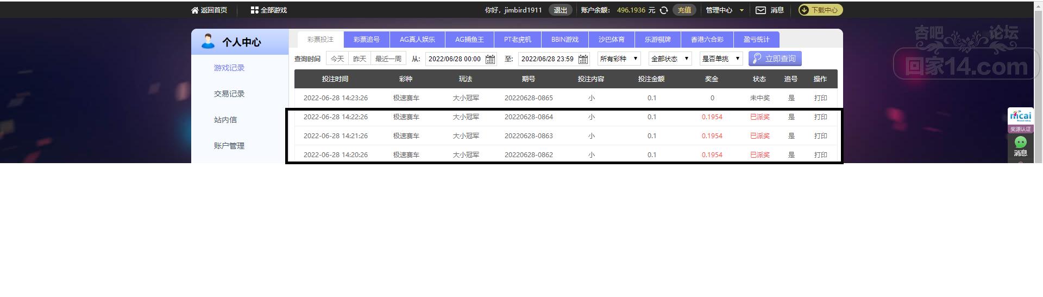
Task: Select the 最近一周 time filter
Action: 388,59
